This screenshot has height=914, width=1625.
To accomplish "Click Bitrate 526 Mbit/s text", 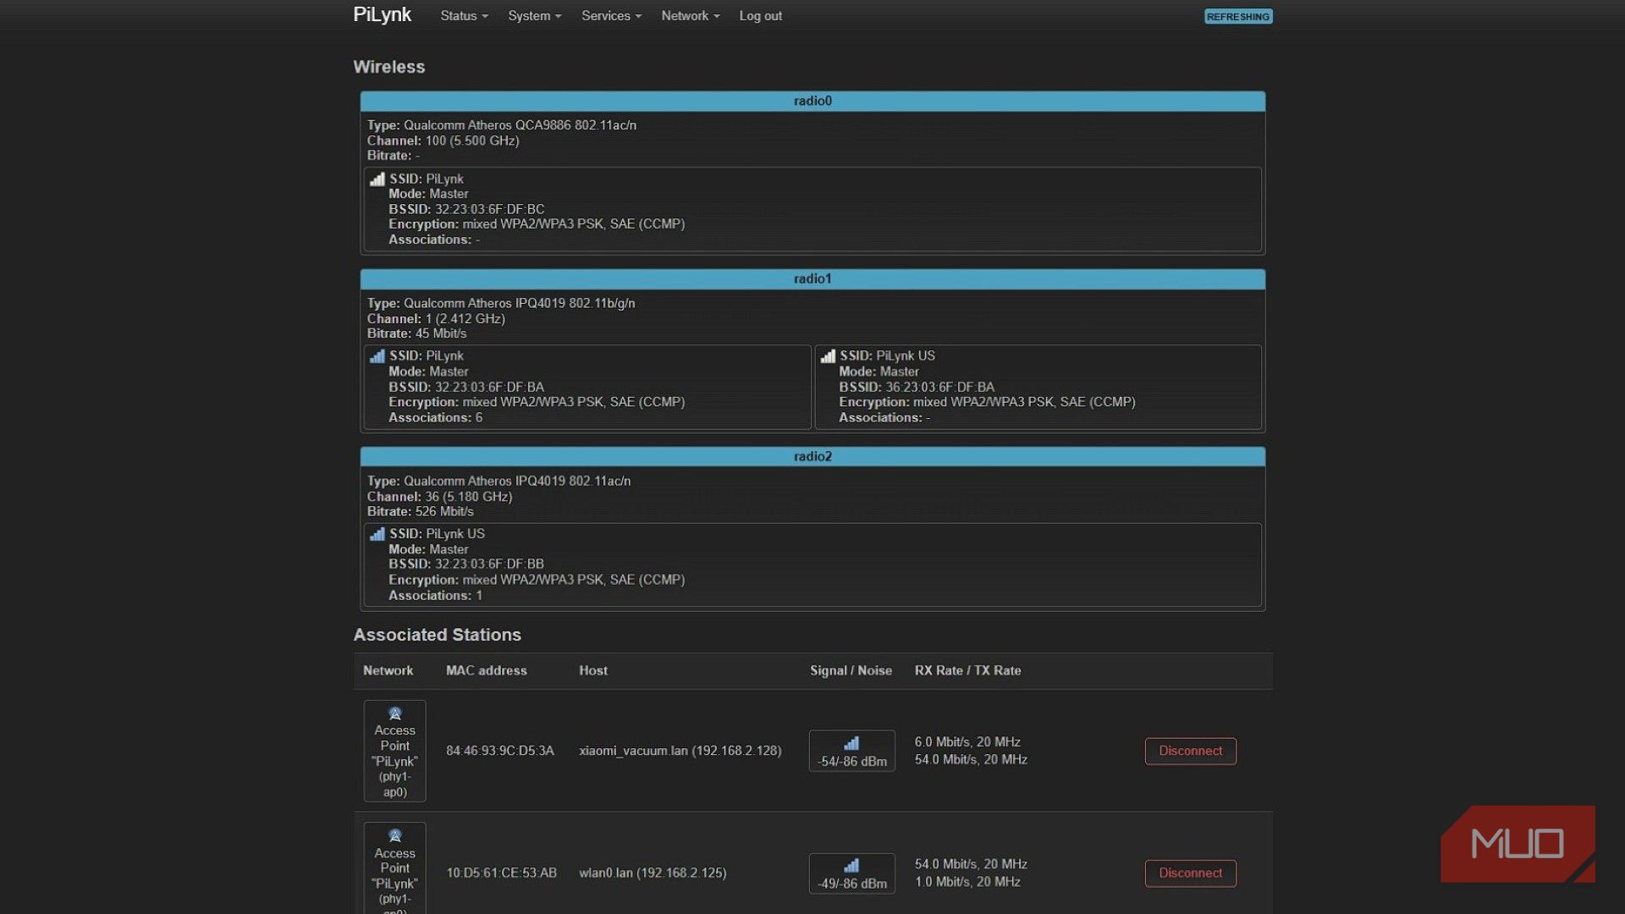I will [x=420, y=511].
